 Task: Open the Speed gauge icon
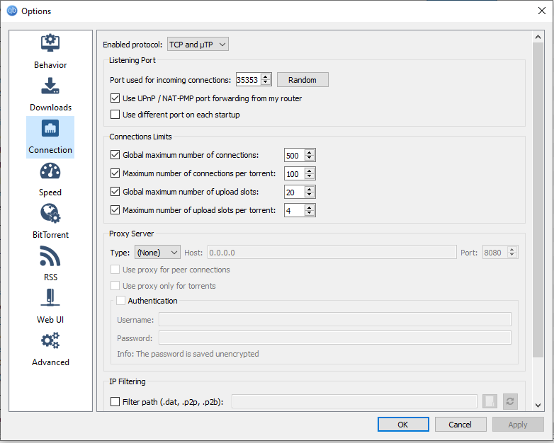click(x=50, y=171)
